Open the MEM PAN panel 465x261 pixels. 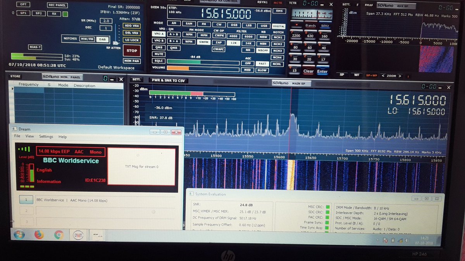pos(132,61)
